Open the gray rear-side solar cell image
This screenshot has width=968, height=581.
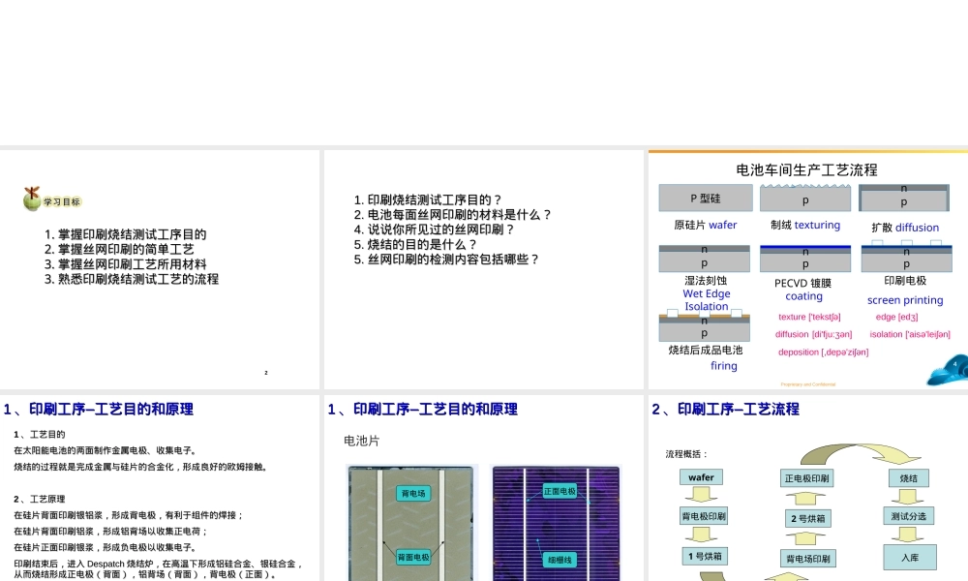[x=411, y=524]
